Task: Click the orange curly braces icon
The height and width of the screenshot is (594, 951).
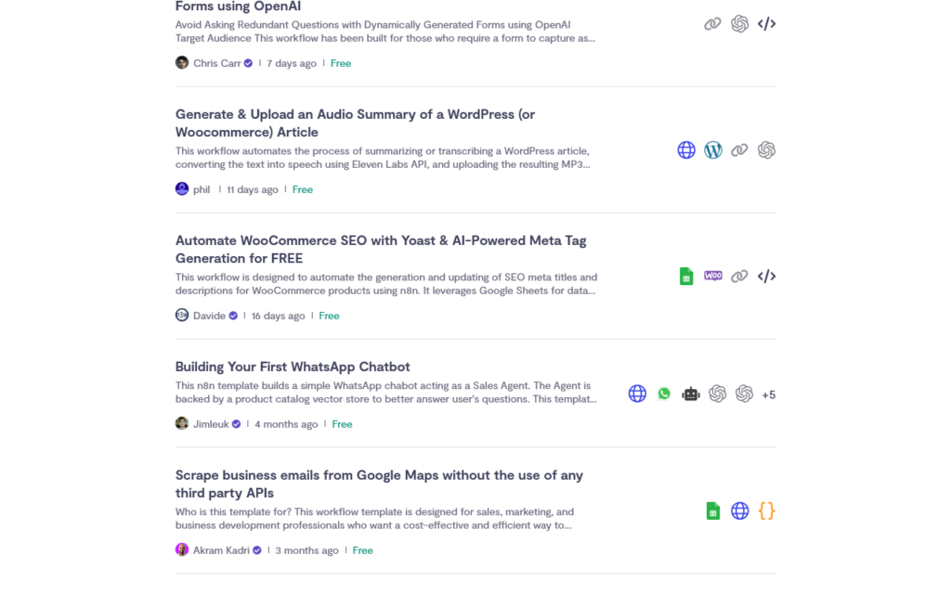Action: click(x=766, y=511)
